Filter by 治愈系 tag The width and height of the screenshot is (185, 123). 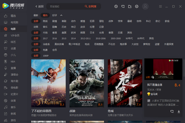click(x=46, y=44)
